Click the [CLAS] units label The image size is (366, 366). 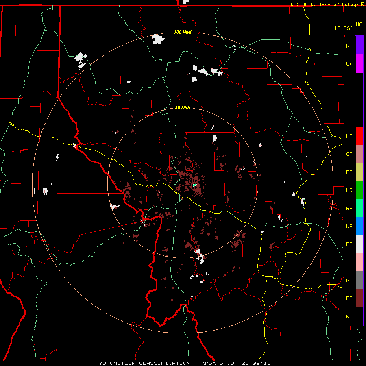(x=344, y=28)
